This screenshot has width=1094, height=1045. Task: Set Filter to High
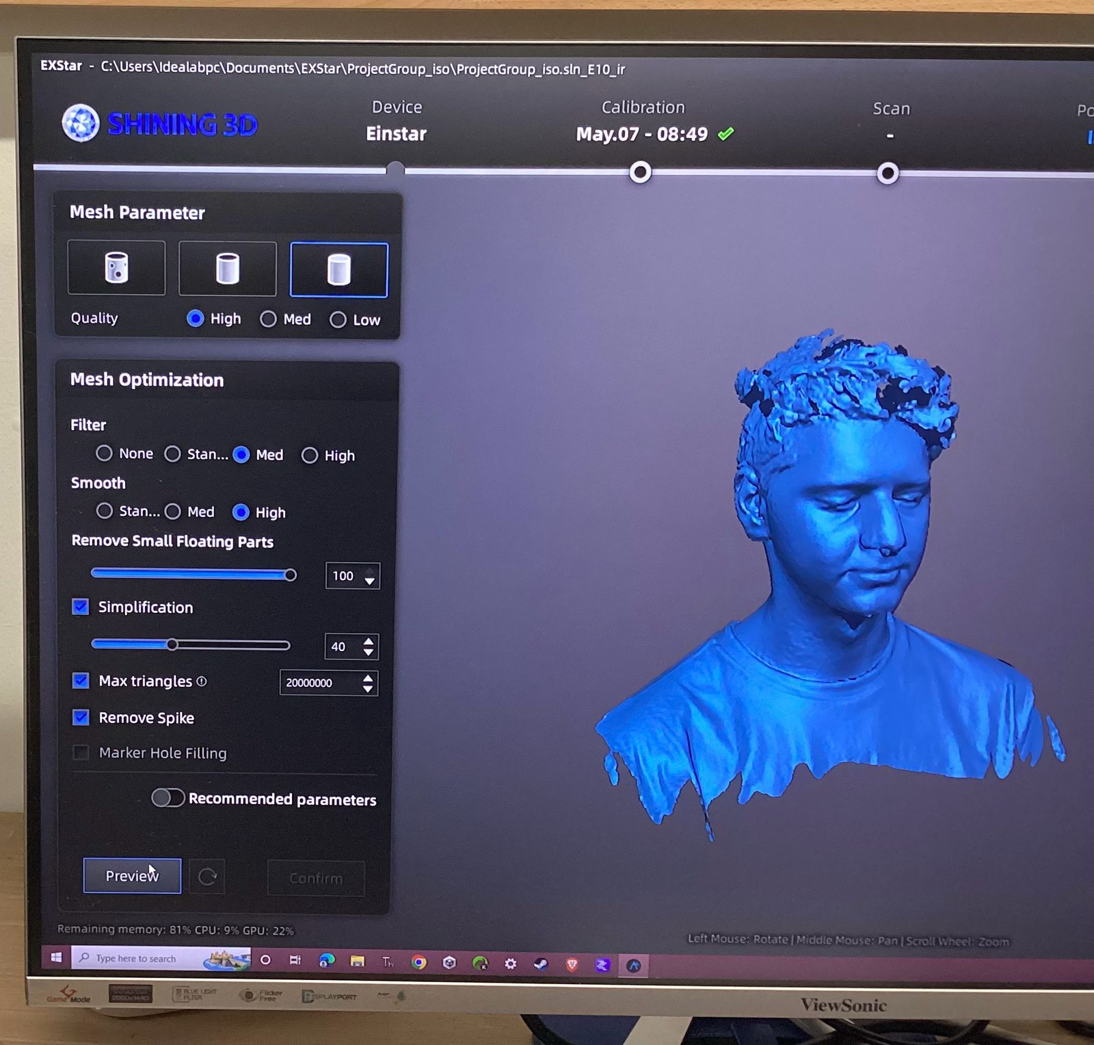coord(310,455)
